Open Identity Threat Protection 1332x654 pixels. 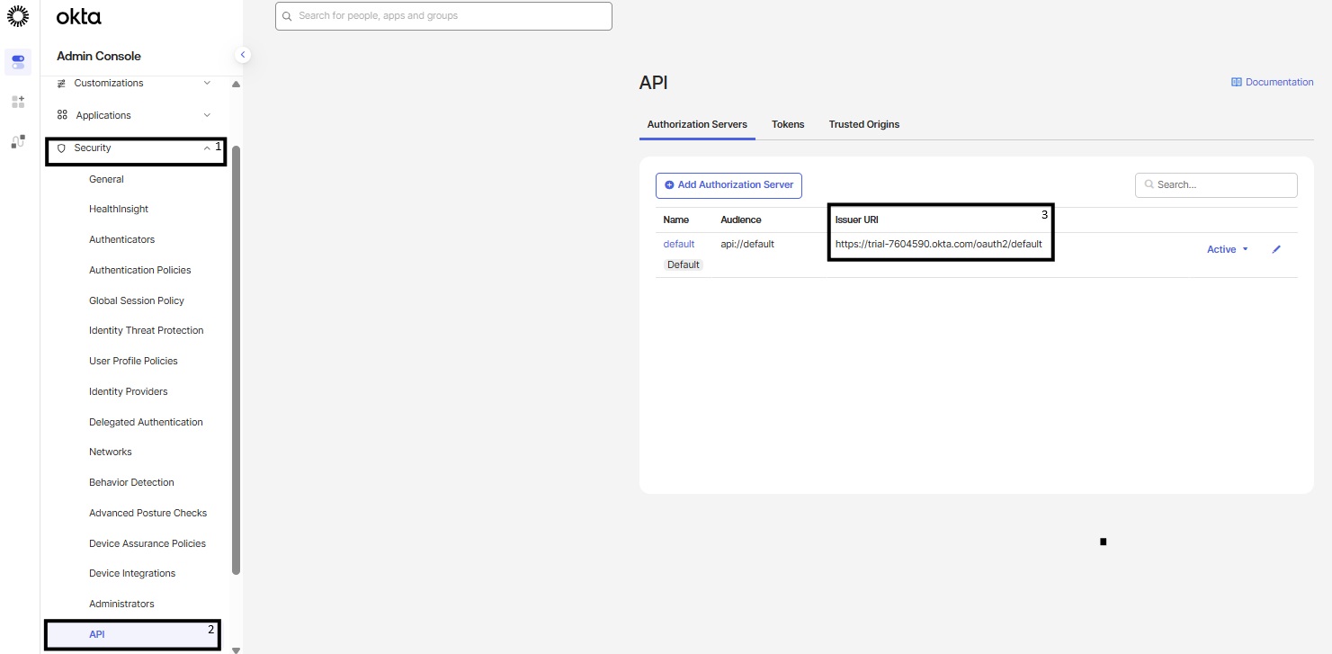tap(146, 330)
